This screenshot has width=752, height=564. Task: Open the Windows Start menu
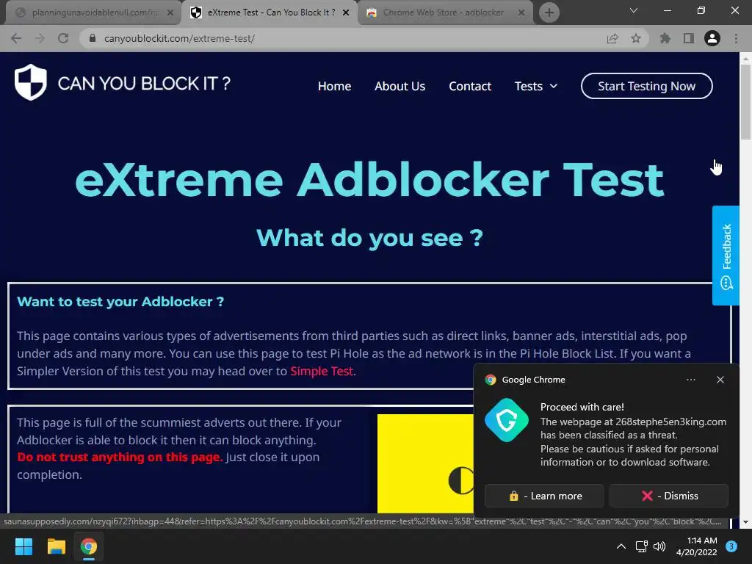point(23,546)
